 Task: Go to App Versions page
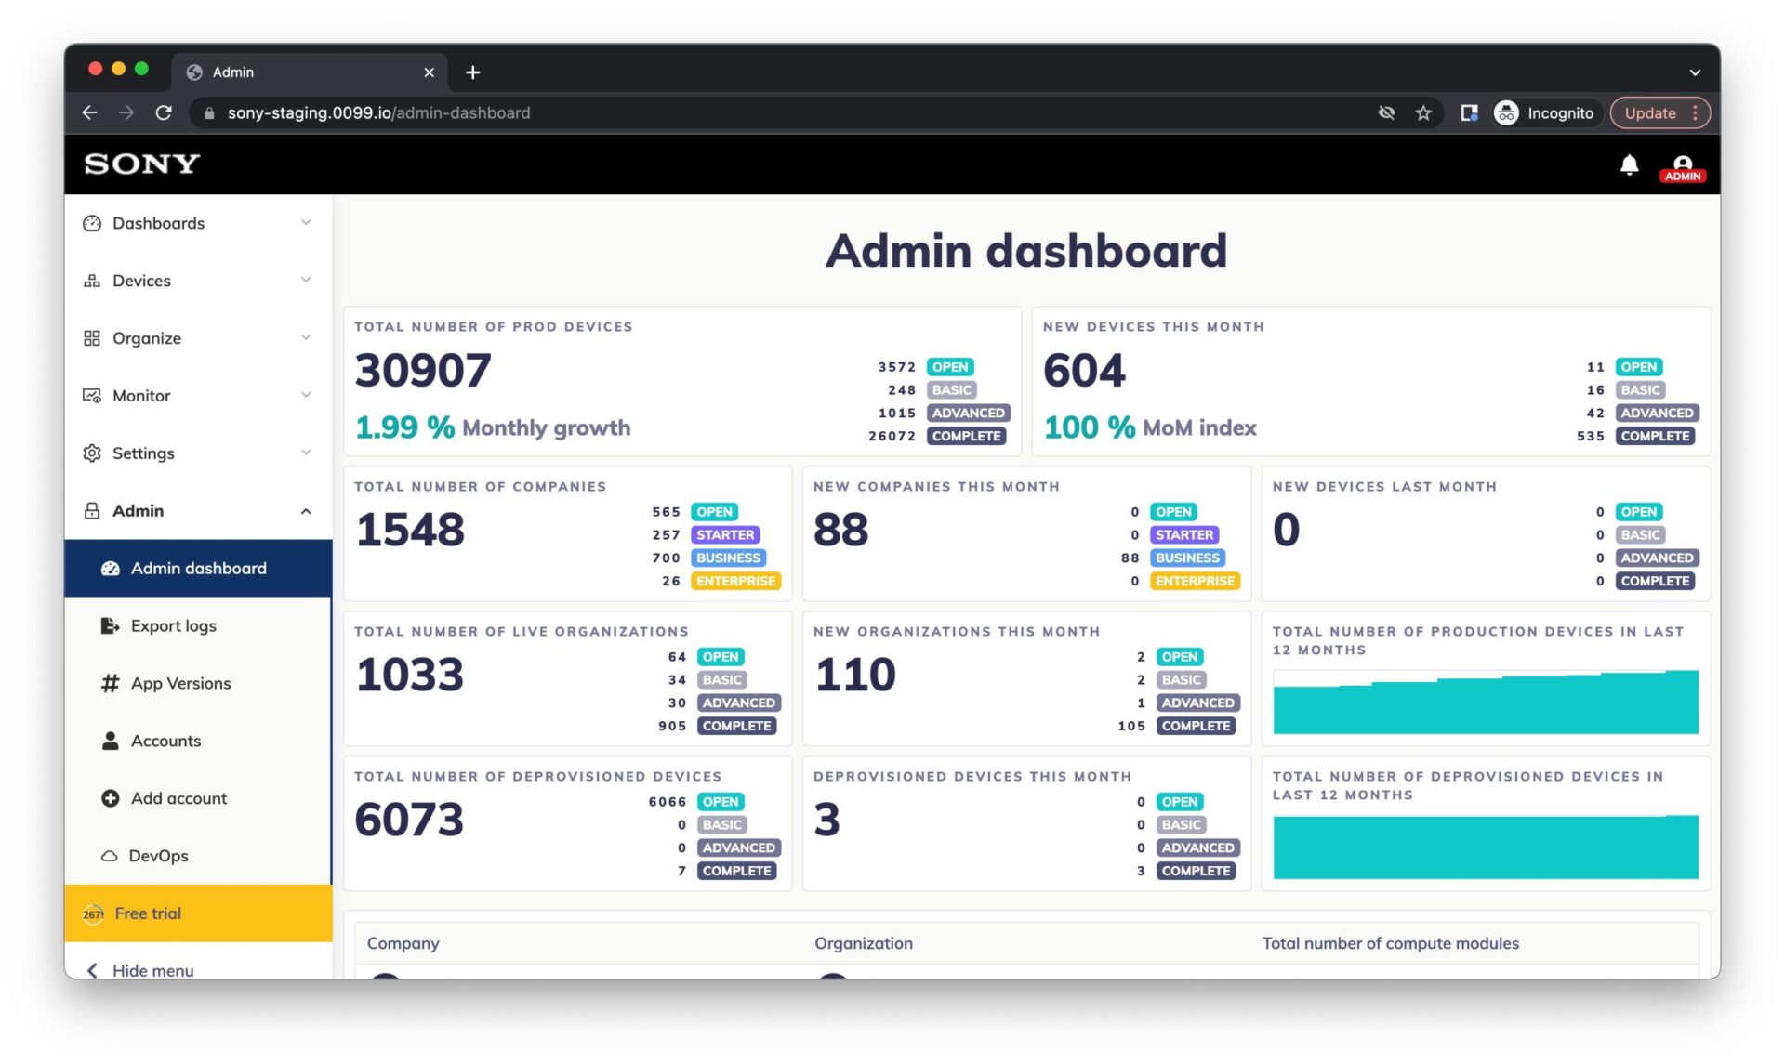pos(180,684)
